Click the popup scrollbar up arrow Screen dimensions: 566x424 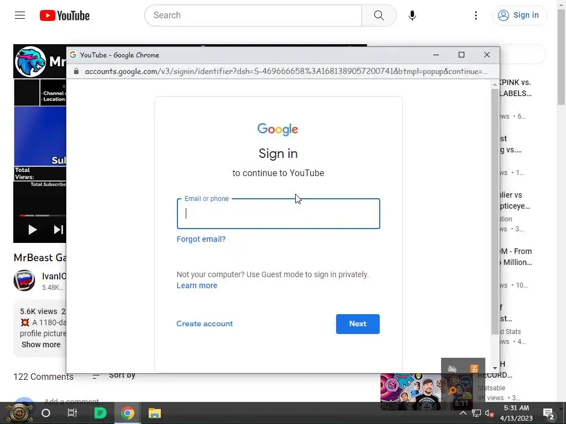click(x=495, y=84)
